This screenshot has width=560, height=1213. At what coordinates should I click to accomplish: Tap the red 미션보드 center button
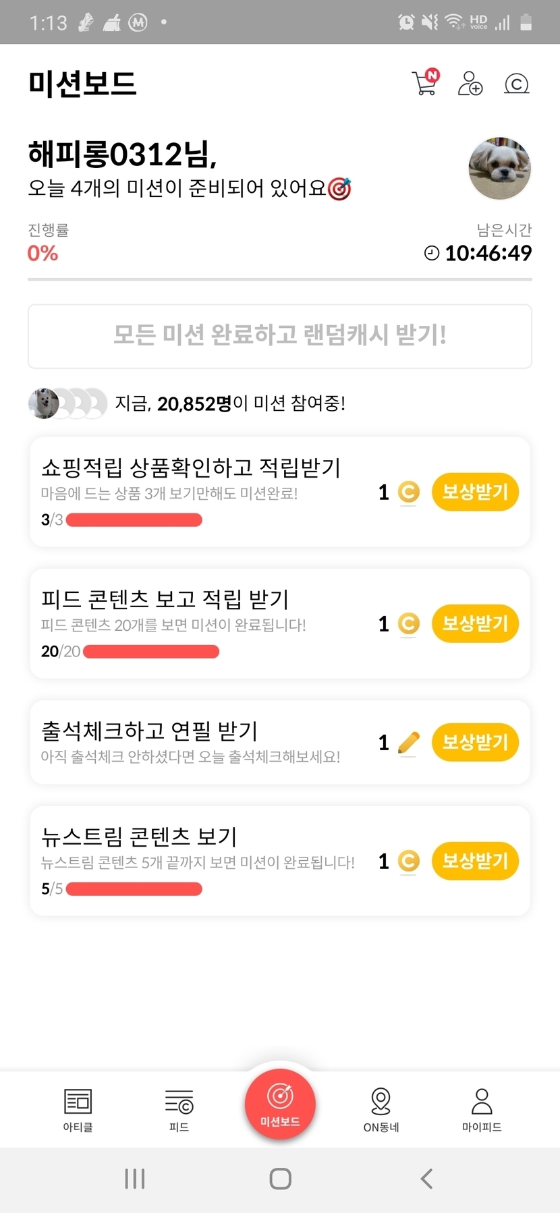pyautogui.click(x=280, y=1104)
